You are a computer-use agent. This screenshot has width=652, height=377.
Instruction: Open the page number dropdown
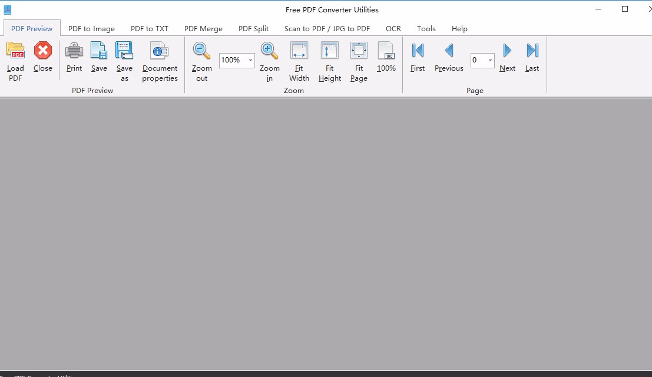[490, 60]
